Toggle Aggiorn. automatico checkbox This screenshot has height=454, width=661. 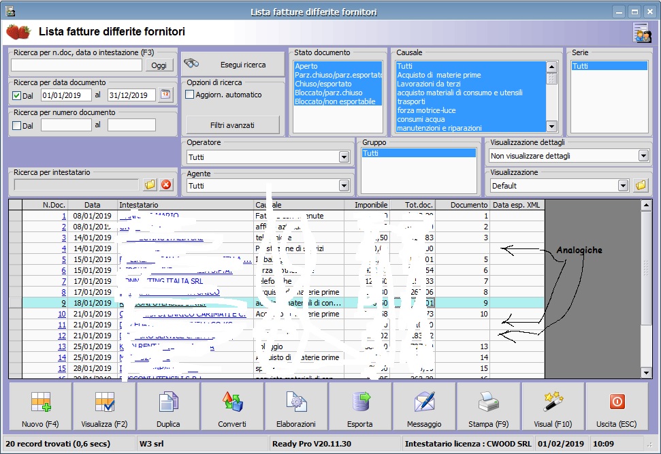(x=190, y=95)
